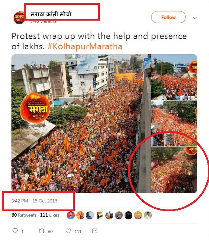Open the bottom right circled crowd photo
Viewport: 209px width, 240px height.
pos(174,170)
